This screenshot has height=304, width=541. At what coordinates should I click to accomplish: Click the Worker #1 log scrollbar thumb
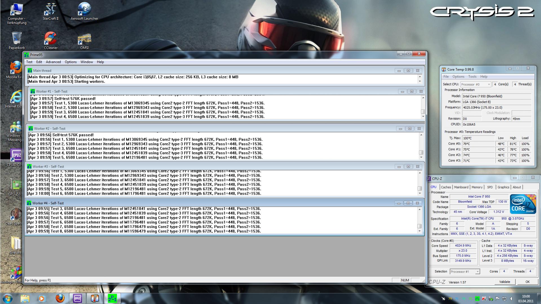pyautogui.click(x=423, y=112)
